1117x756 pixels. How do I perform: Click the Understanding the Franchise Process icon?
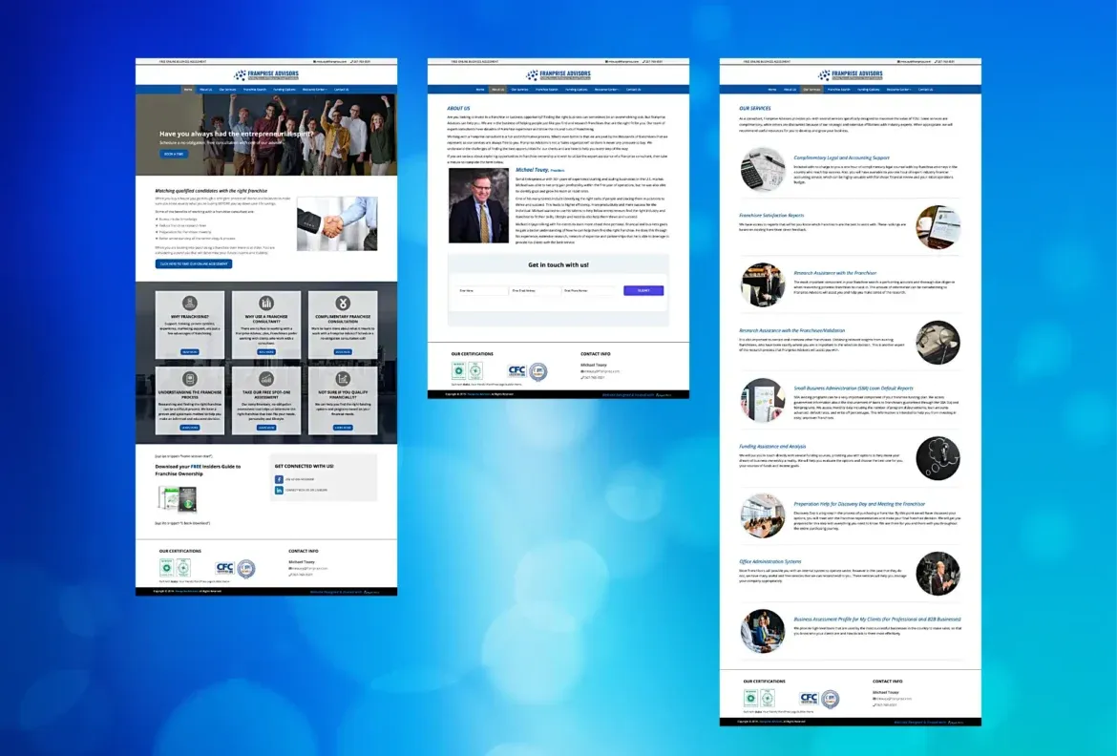[190, 379]
